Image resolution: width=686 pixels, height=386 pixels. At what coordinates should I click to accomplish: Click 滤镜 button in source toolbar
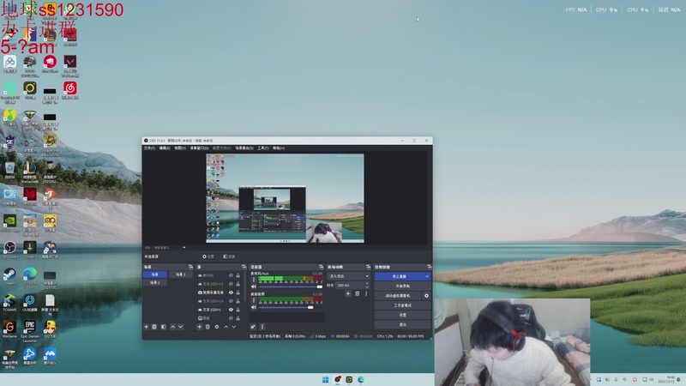(x=229, y=256)
